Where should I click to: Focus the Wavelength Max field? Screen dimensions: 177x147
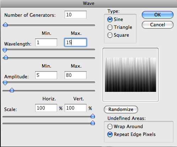pos(76,42)
